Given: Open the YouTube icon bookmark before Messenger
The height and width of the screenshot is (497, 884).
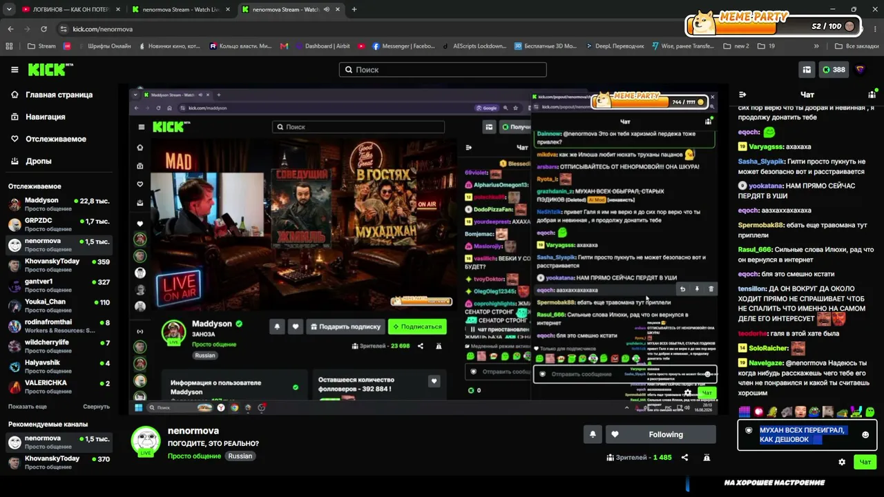Looking at the screenshot, I should [361, 46].
